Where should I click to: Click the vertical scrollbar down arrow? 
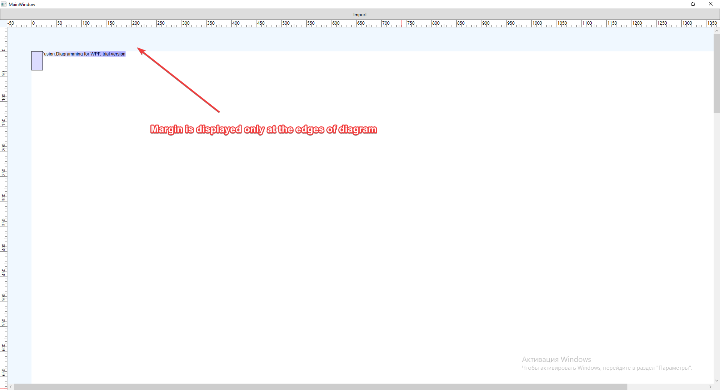coord(717,380)
